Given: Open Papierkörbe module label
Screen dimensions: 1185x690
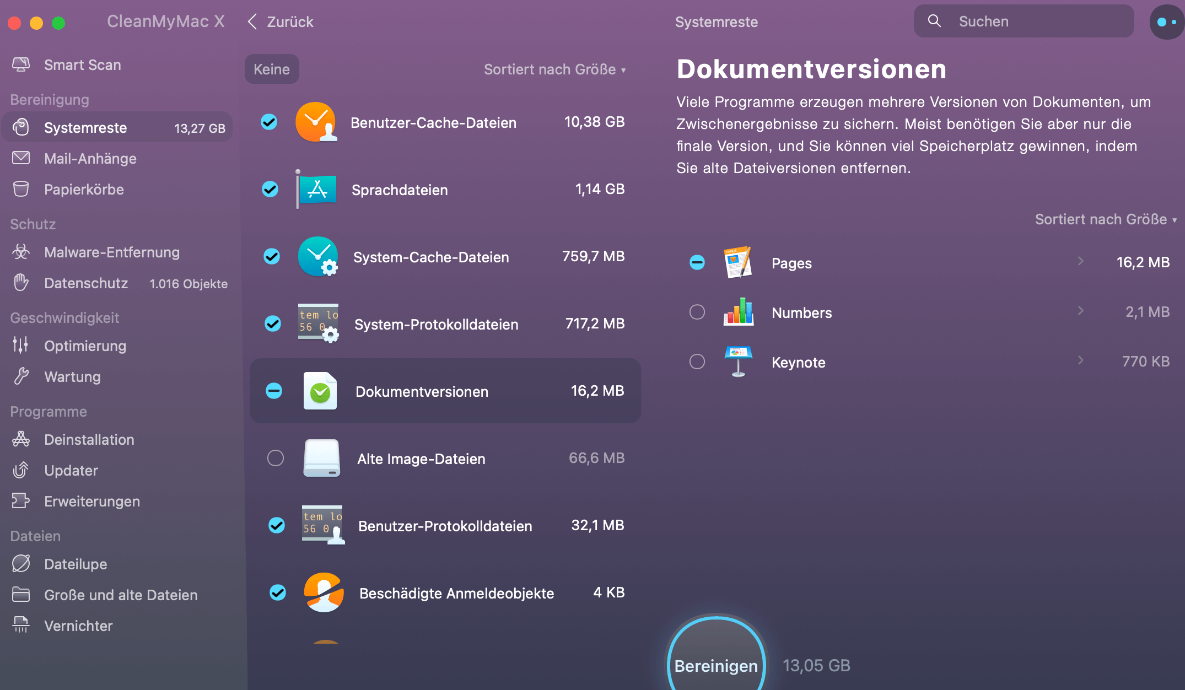Looking at the screenshot, I should coord(84,190).
